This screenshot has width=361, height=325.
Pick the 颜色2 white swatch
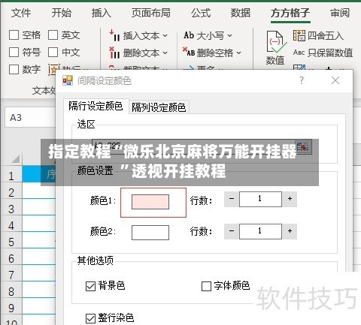point(150,233)
